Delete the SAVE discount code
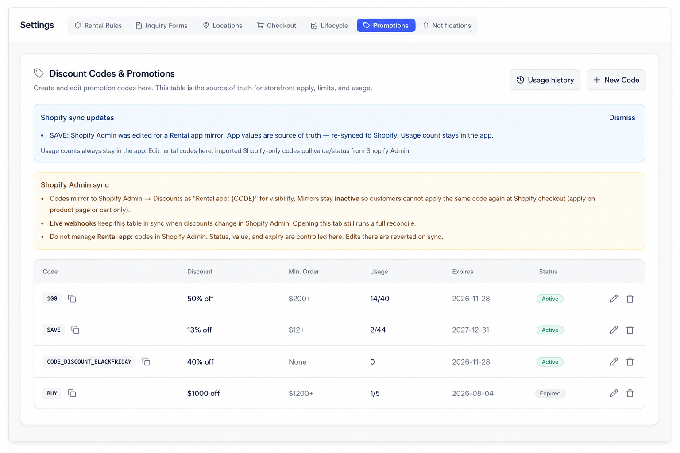 click(630, 330)
